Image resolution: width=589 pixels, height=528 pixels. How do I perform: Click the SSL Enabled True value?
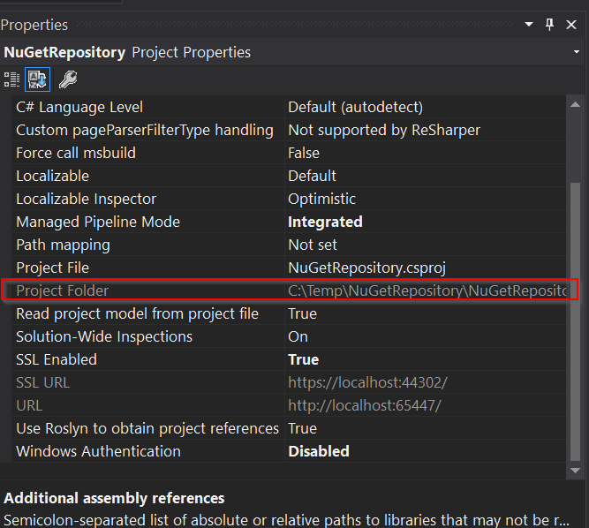(x=303, y=359)
